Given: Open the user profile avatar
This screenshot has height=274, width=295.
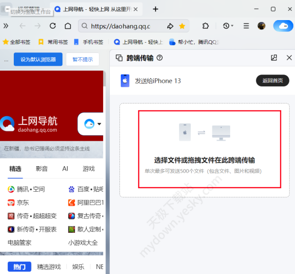Looking at the screenshot, I should 262,26.
